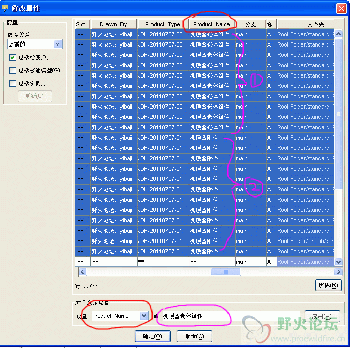Select the first row's JDH-20110707-00 cell
The height and width of the screenshot is (348, 350).
pyautogui.click(x=163, y=34)
